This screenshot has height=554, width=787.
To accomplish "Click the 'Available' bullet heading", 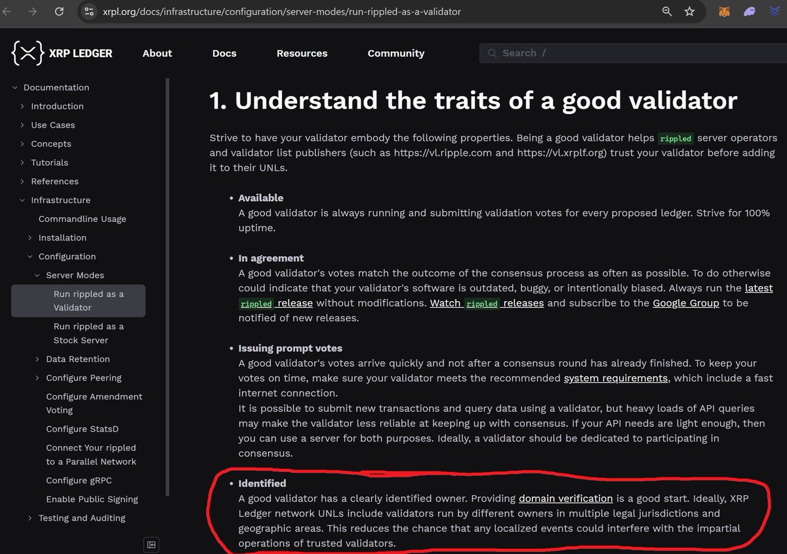I will pyautogui.click(x=261, y=198).
